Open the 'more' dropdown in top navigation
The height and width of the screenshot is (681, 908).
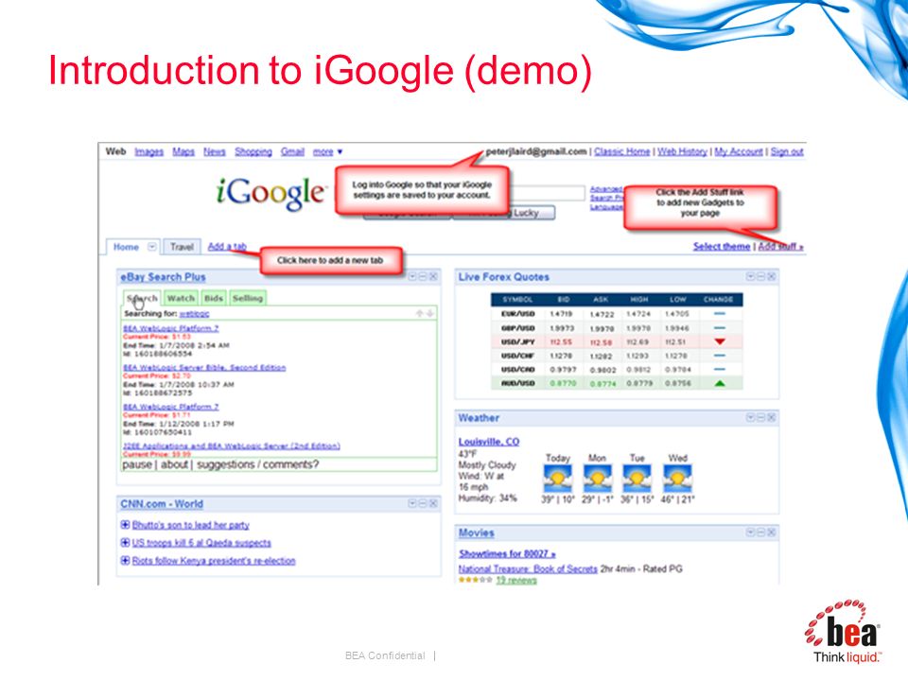click(x=328, y=151)
